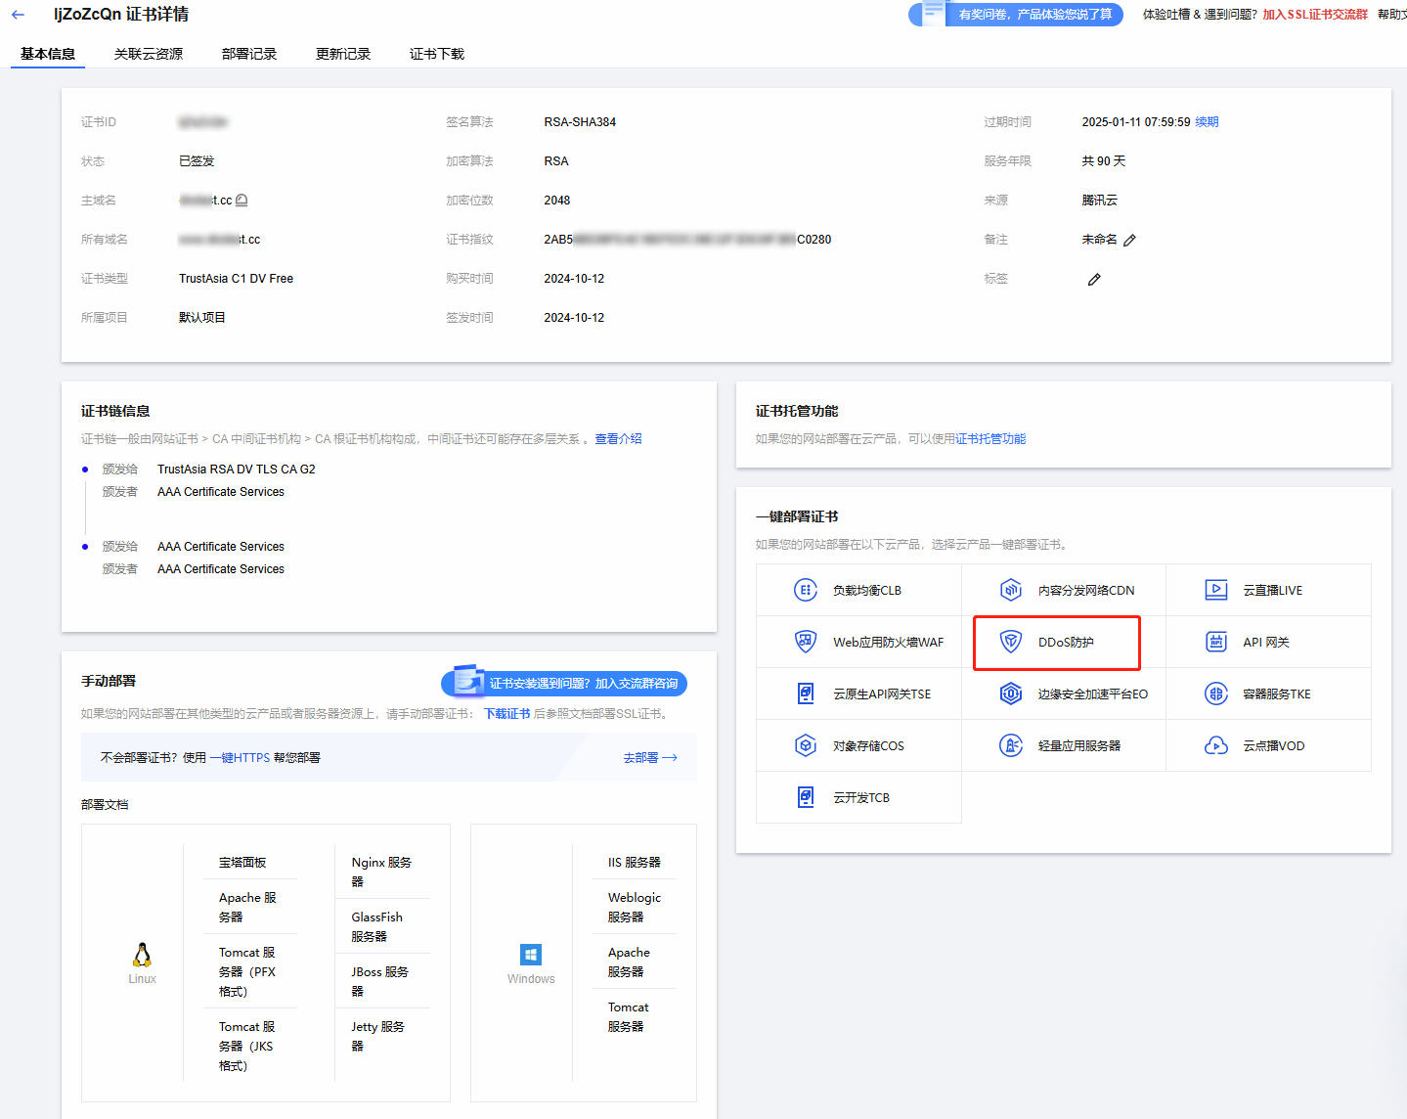The width and height of the screenshot is (1407, 1119).
Task: Click the 证书安装遇到问题 consultation banner
Action: (564, 683)
